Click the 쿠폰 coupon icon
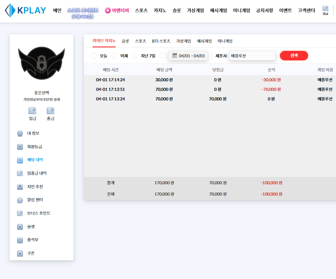Image resolution: width=336 pixels, height=279 pixels. tap(20, 253)
